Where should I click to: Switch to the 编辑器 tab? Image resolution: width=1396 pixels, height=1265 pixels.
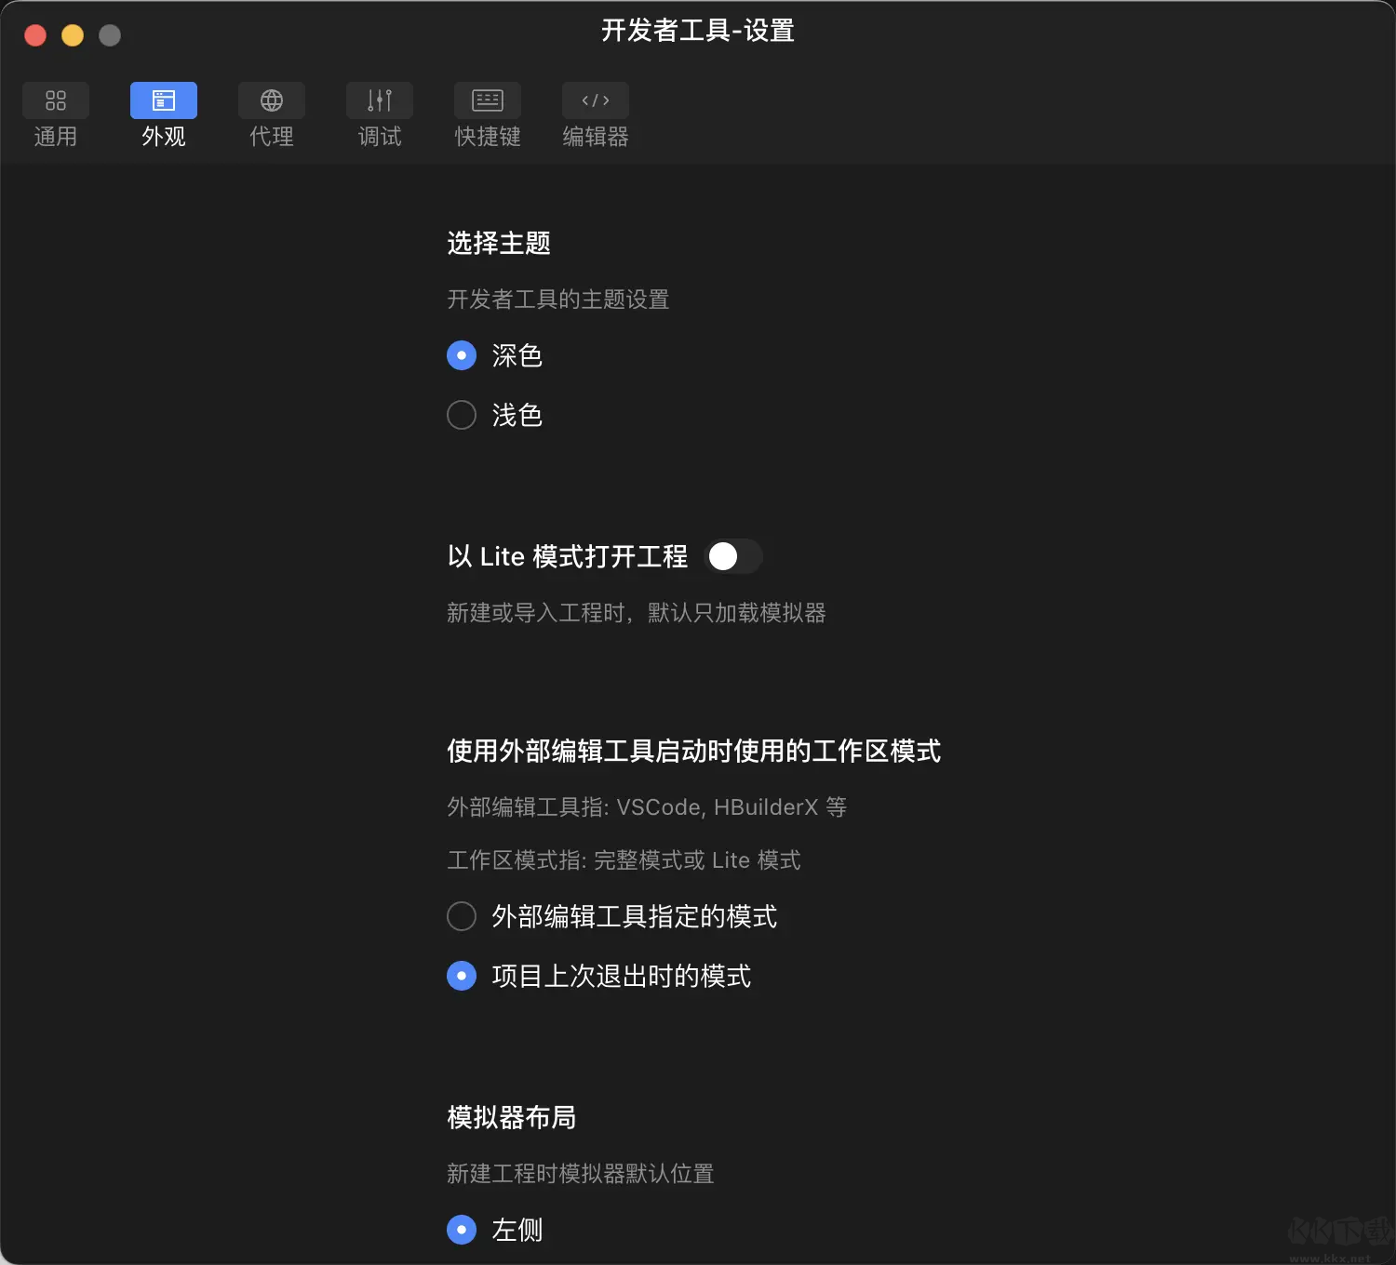(595, 116)
